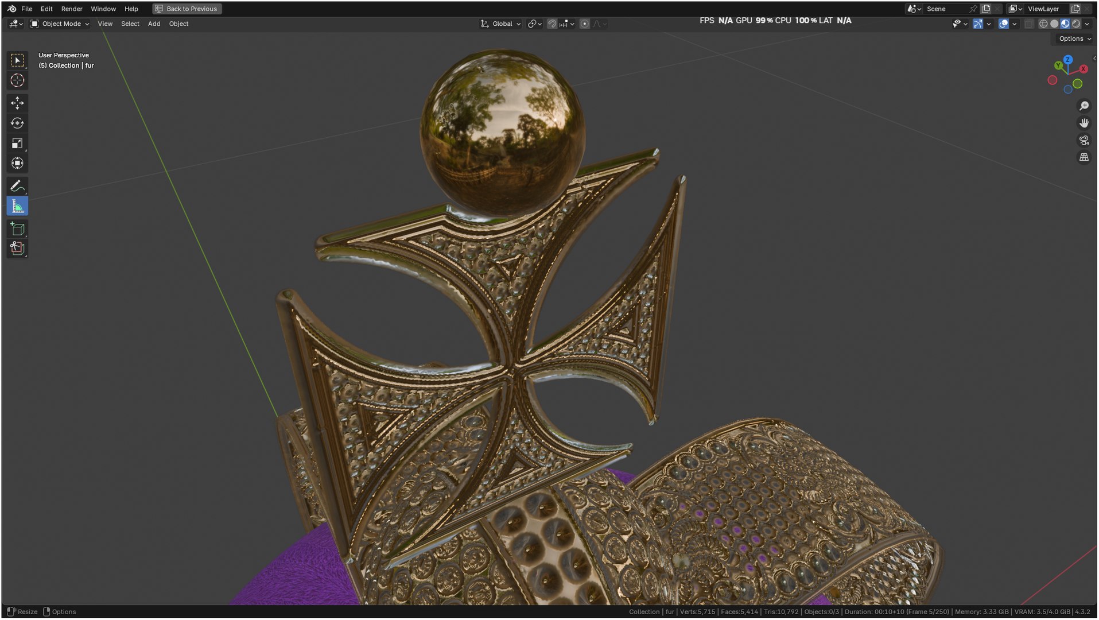1099x620 pixels.
Task: Add a new ViewLayer
Action: (x=1075, y=9)
